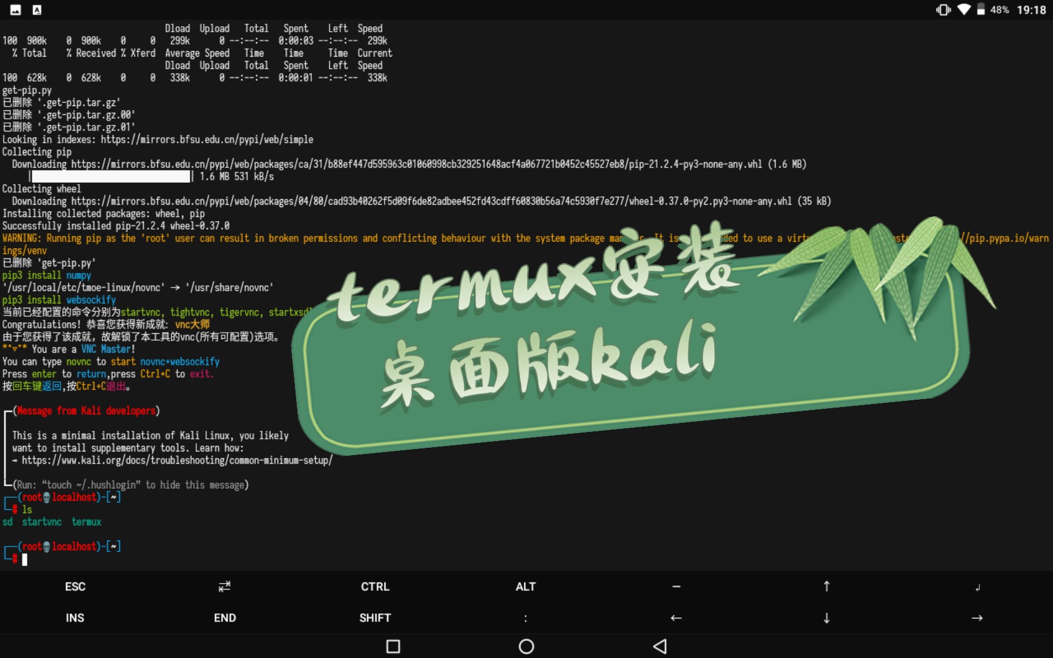
Task: Tap 'Successfully installed pip-21.2.4' line
Action: [x=116, y=226]
